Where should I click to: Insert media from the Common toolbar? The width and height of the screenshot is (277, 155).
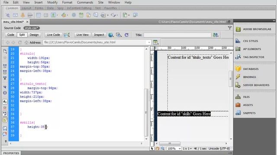point(64,15)
